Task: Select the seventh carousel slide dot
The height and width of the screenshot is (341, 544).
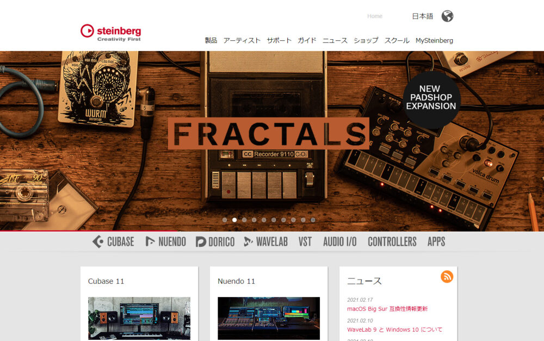Action: [x=283, y=220]
